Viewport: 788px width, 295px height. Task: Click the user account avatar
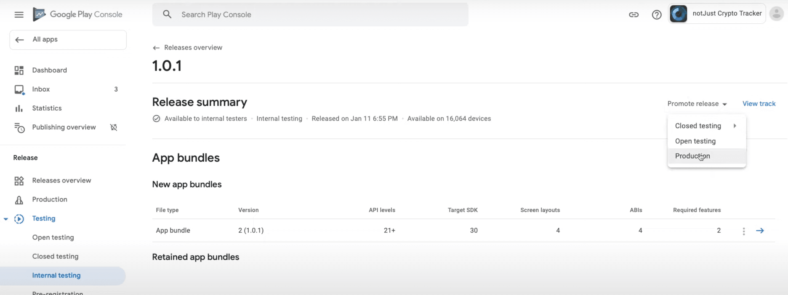[x=776, y=14]
